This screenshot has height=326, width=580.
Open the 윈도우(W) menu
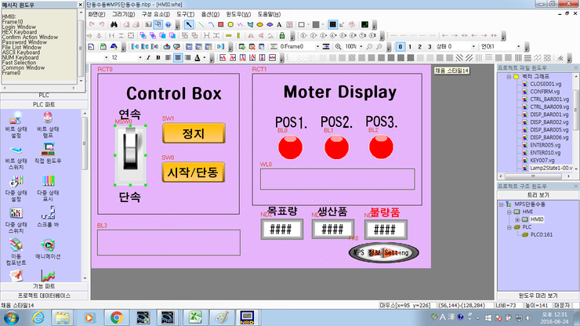[238, 14]
